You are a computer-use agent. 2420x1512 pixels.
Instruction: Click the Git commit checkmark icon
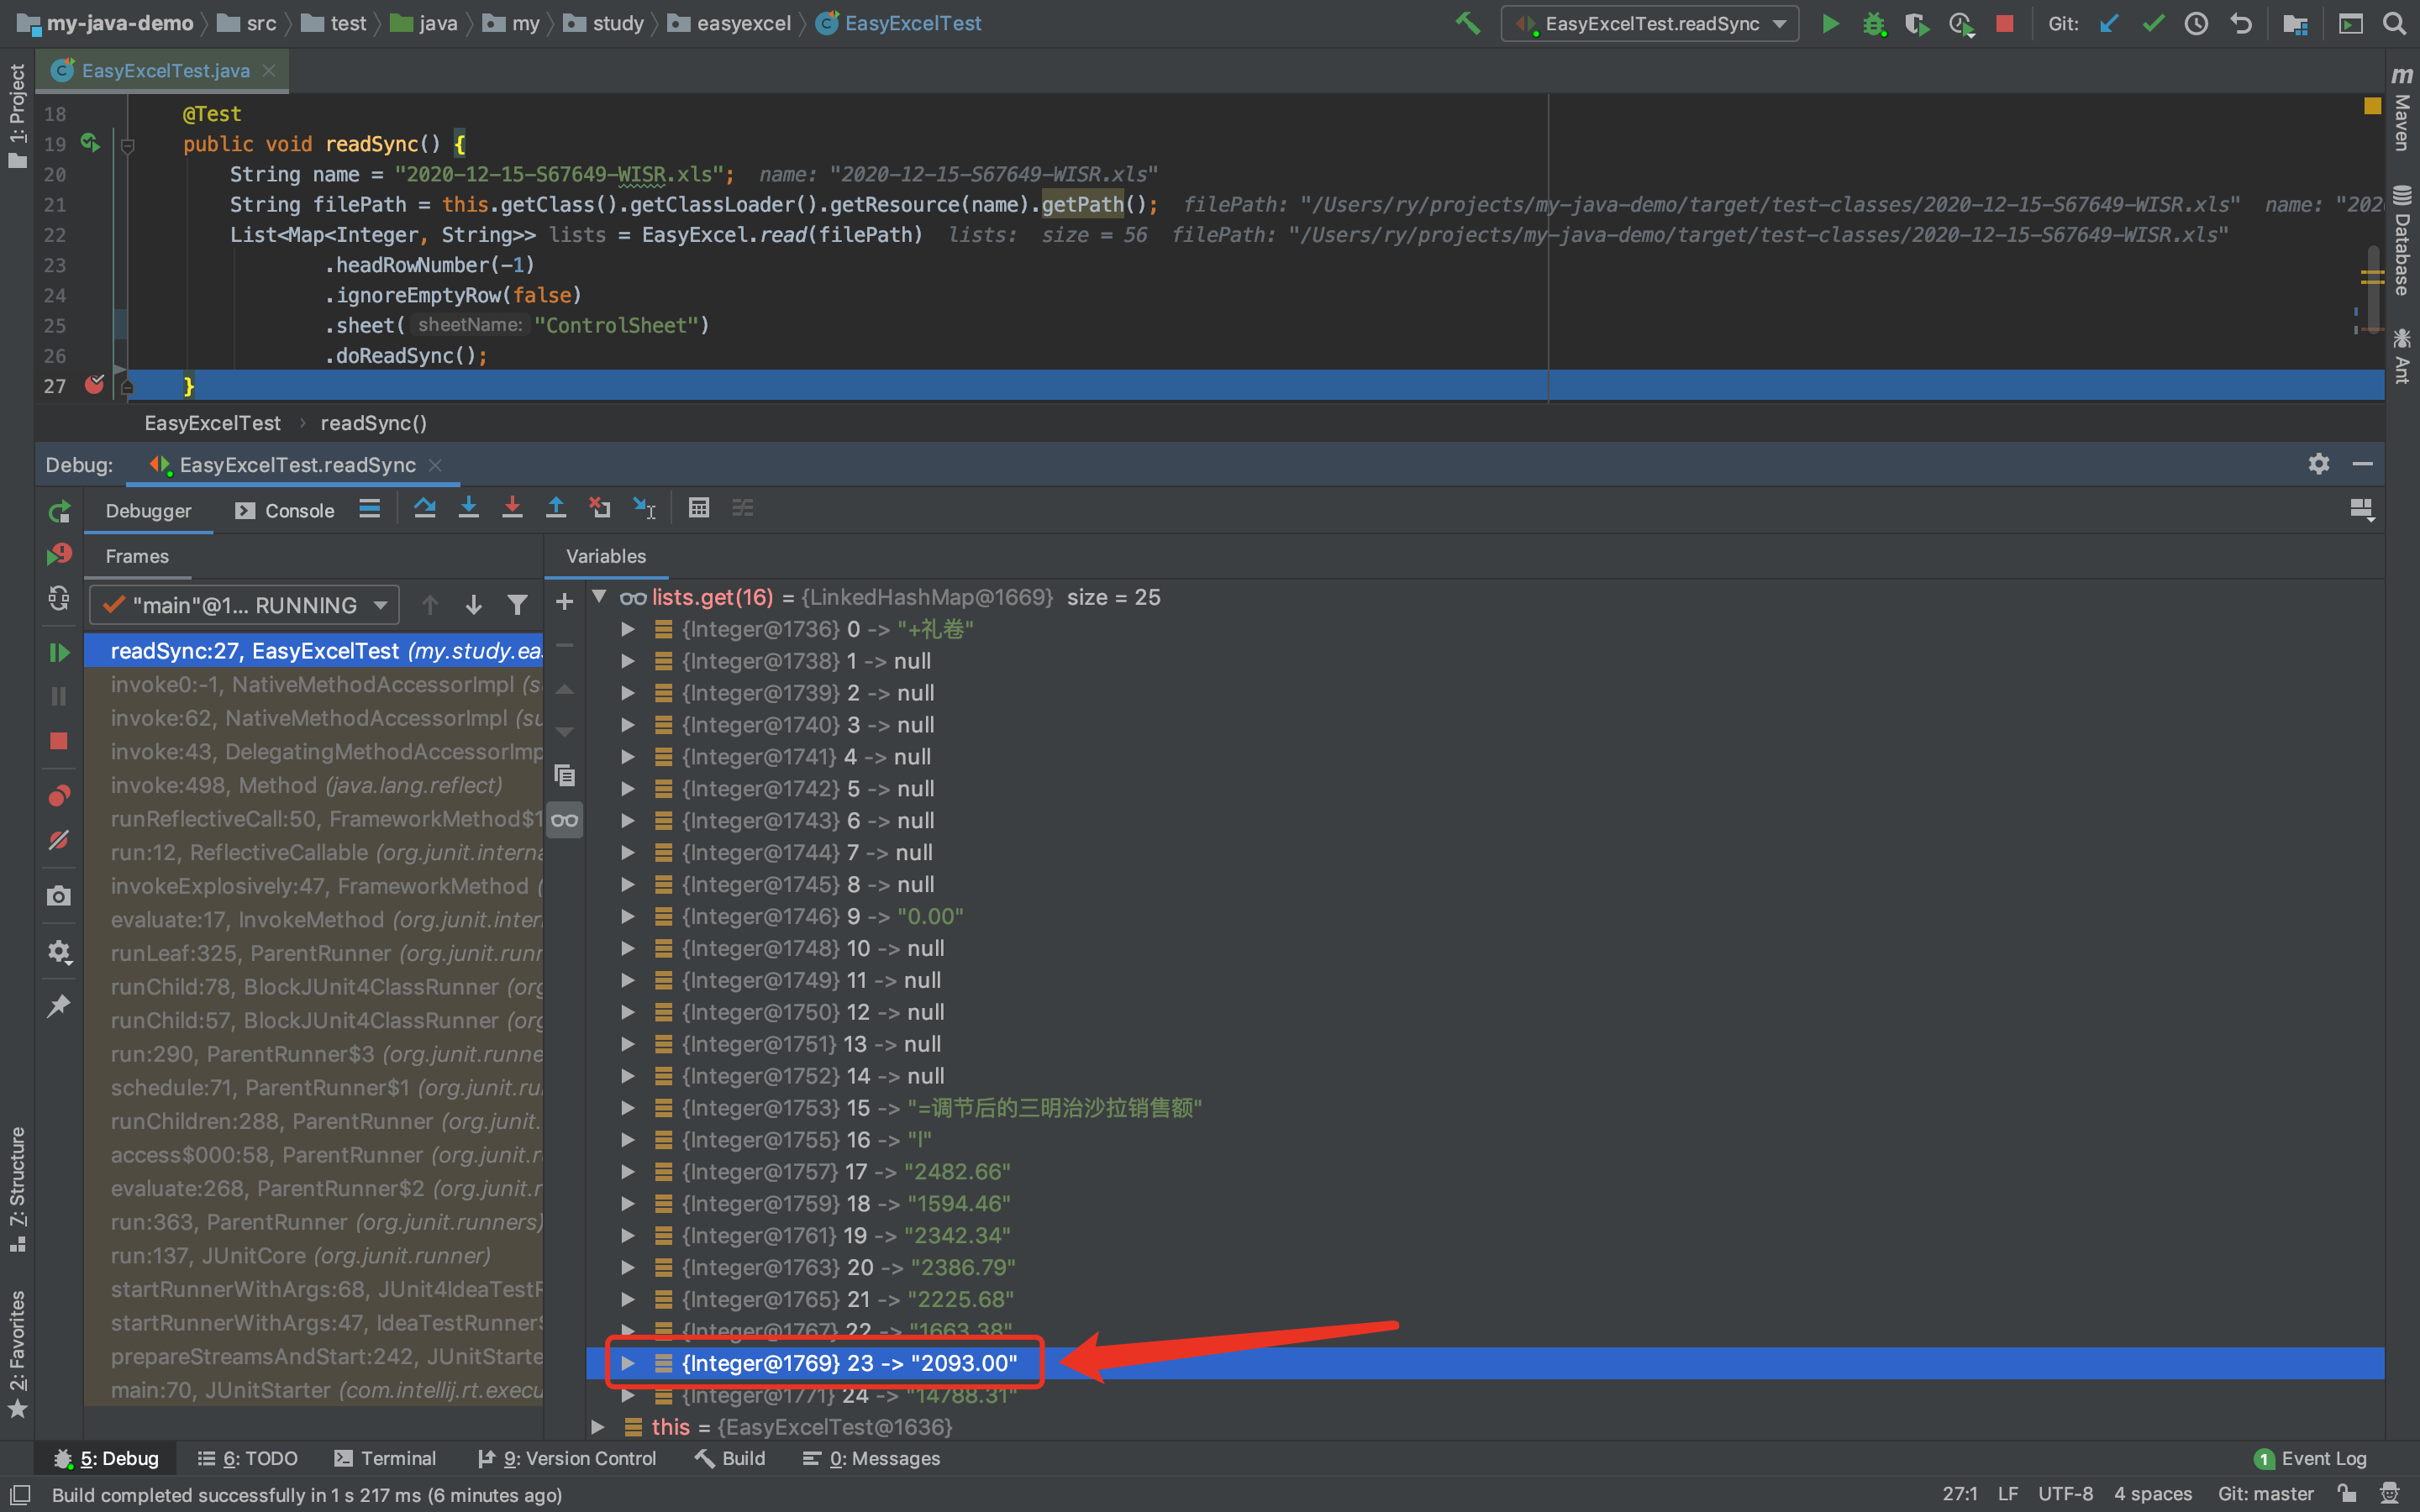pyautogui.click(x=2153, y=23)
